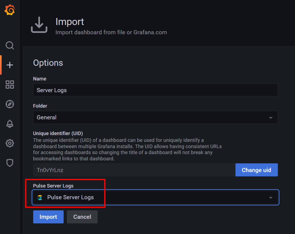Viewport: 295px width, 234px height.
Task: Open the Dashboards four-squares icon
Action: 10,85
